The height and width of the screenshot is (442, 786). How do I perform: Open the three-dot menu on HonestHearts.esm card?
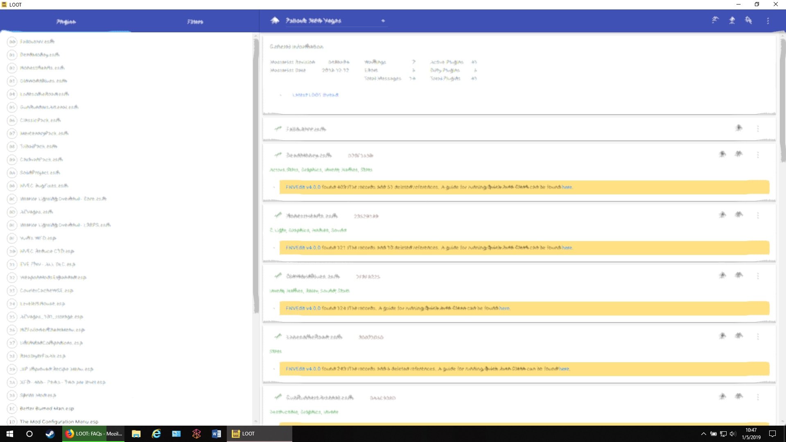[758, 215]
